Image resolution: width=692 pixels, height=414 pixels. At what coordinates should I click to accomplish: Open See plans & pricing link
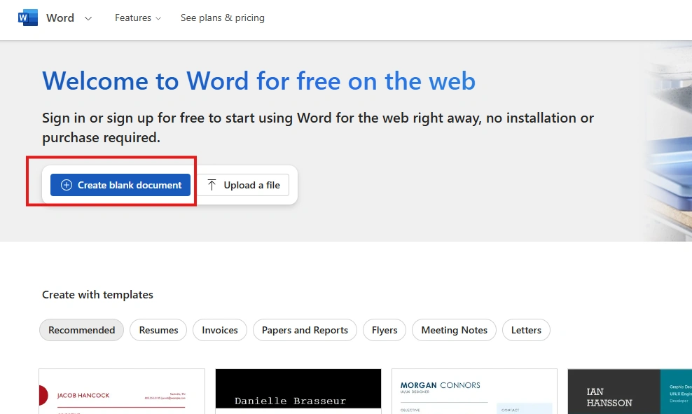click(x=223, y=18)
